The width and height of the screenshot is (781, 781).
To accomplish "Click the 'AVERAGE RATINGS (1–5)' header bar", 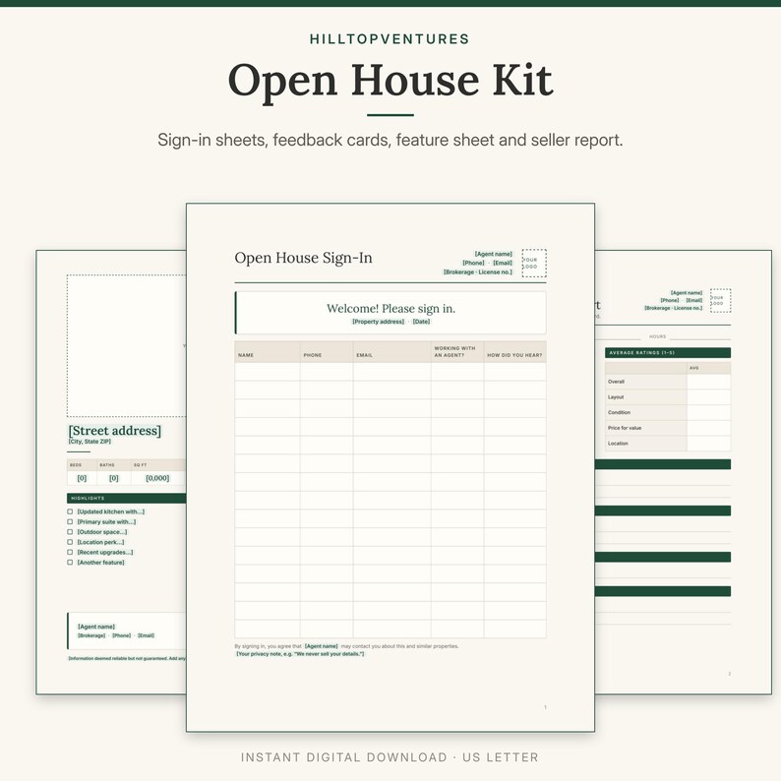I will [x=668, y=353].
